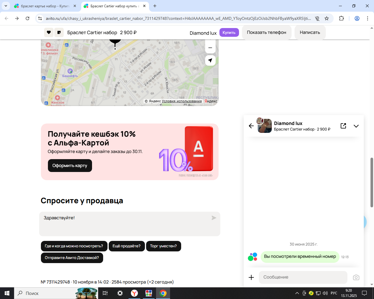Click the 'Браслет Cartier набор' title in the sticky header
The image size is (374, 299).
[92, 32]
